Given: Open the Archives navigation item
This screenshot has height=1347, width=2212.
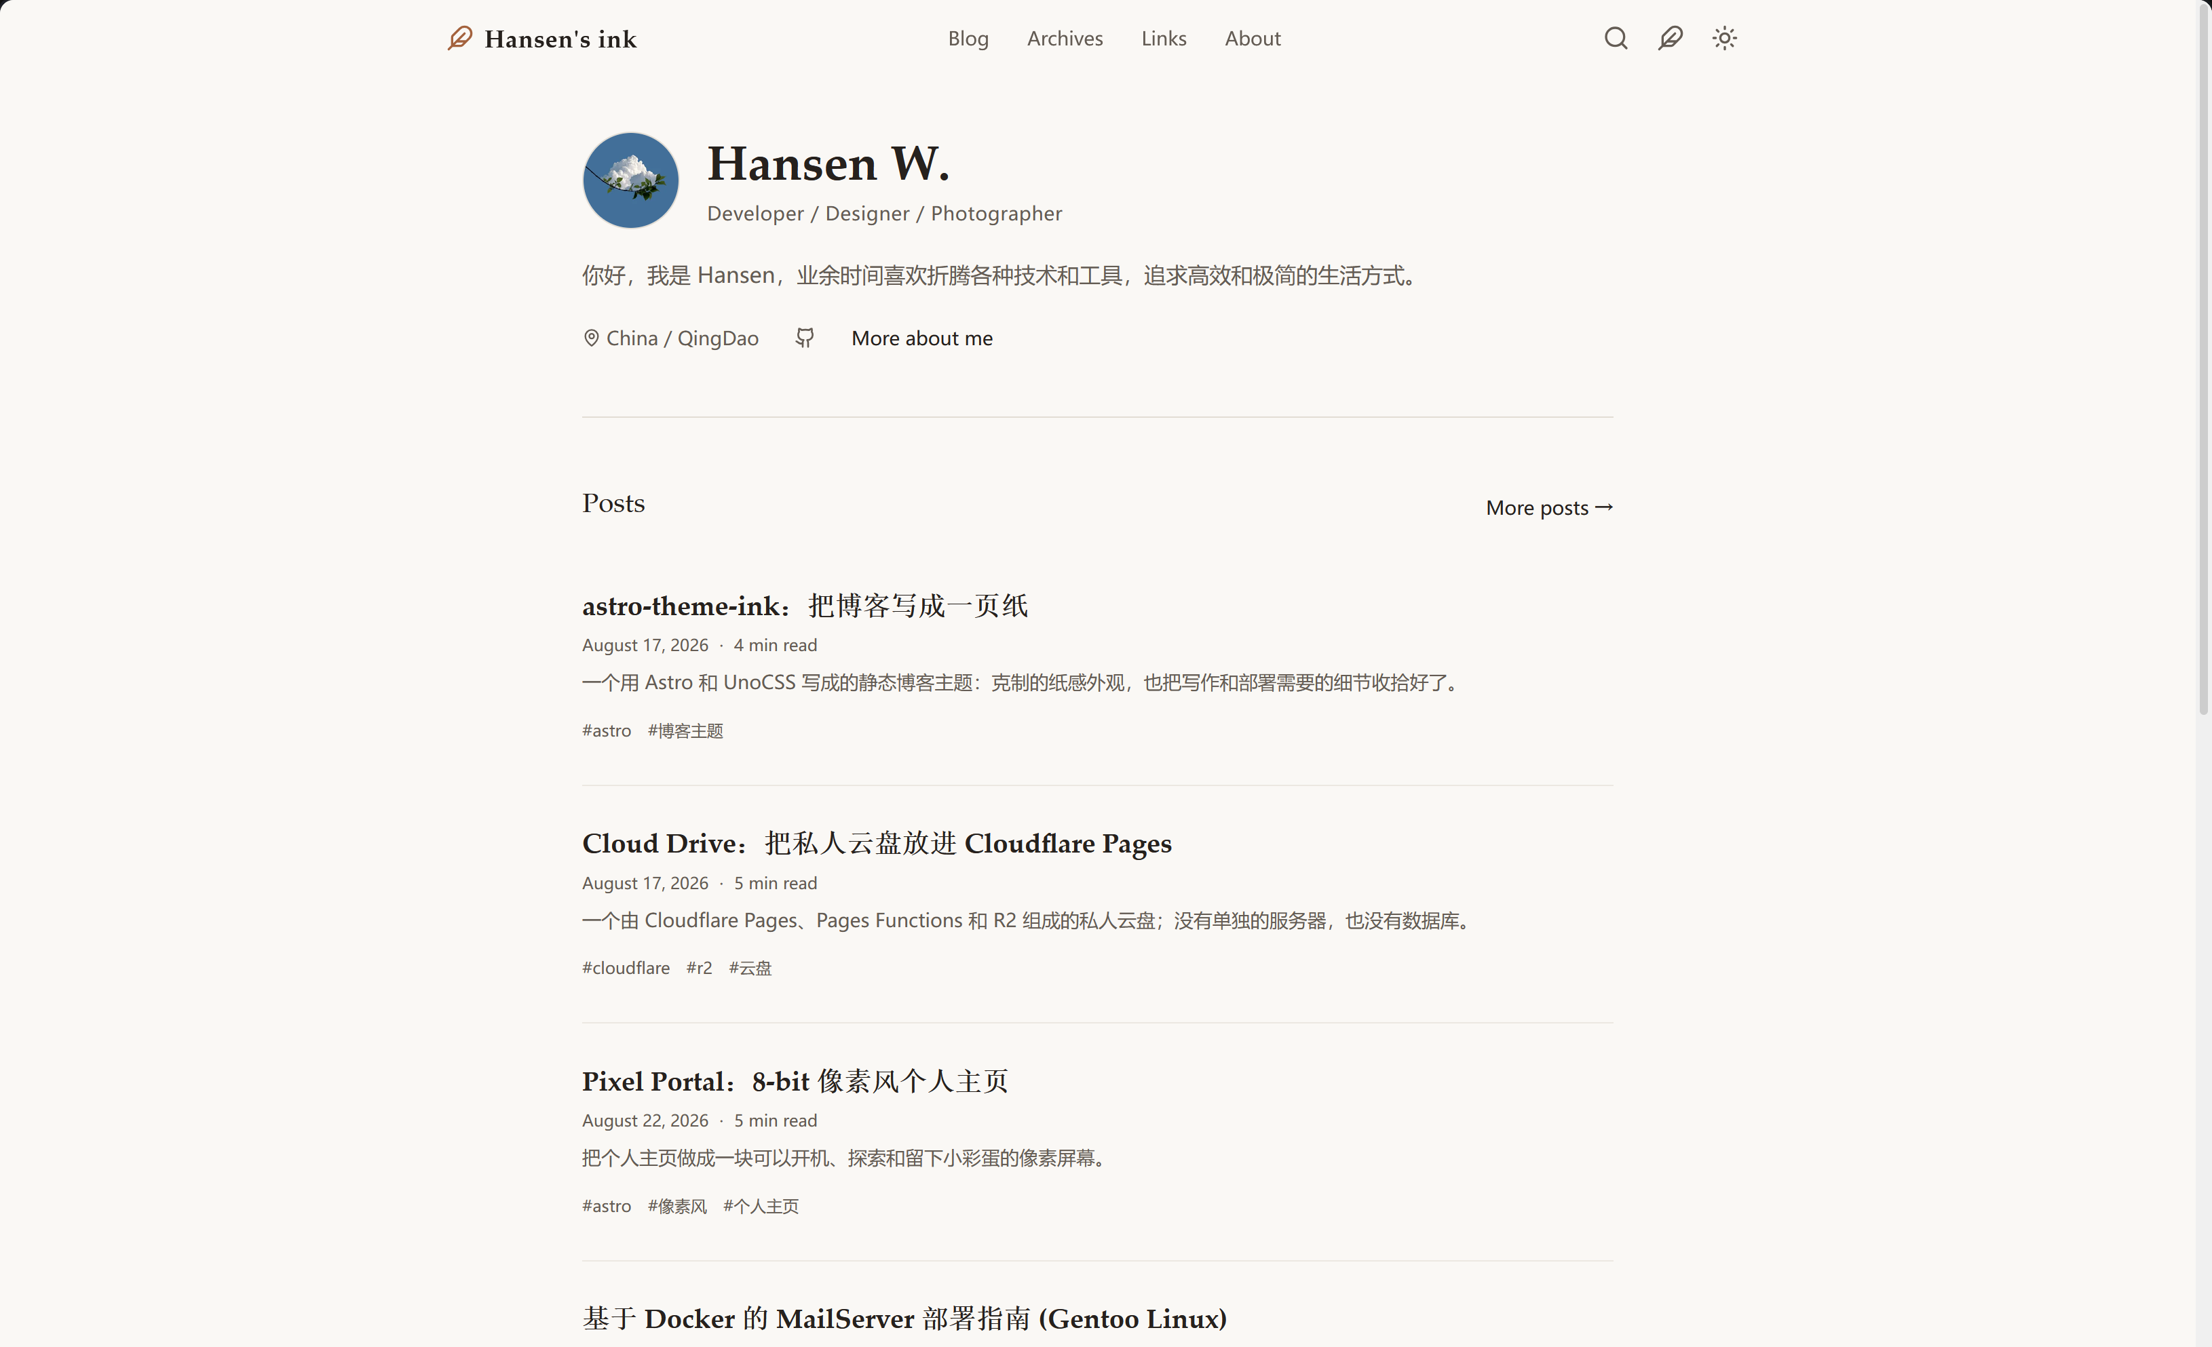Looking at the screenshot, I should [1065, 39].
